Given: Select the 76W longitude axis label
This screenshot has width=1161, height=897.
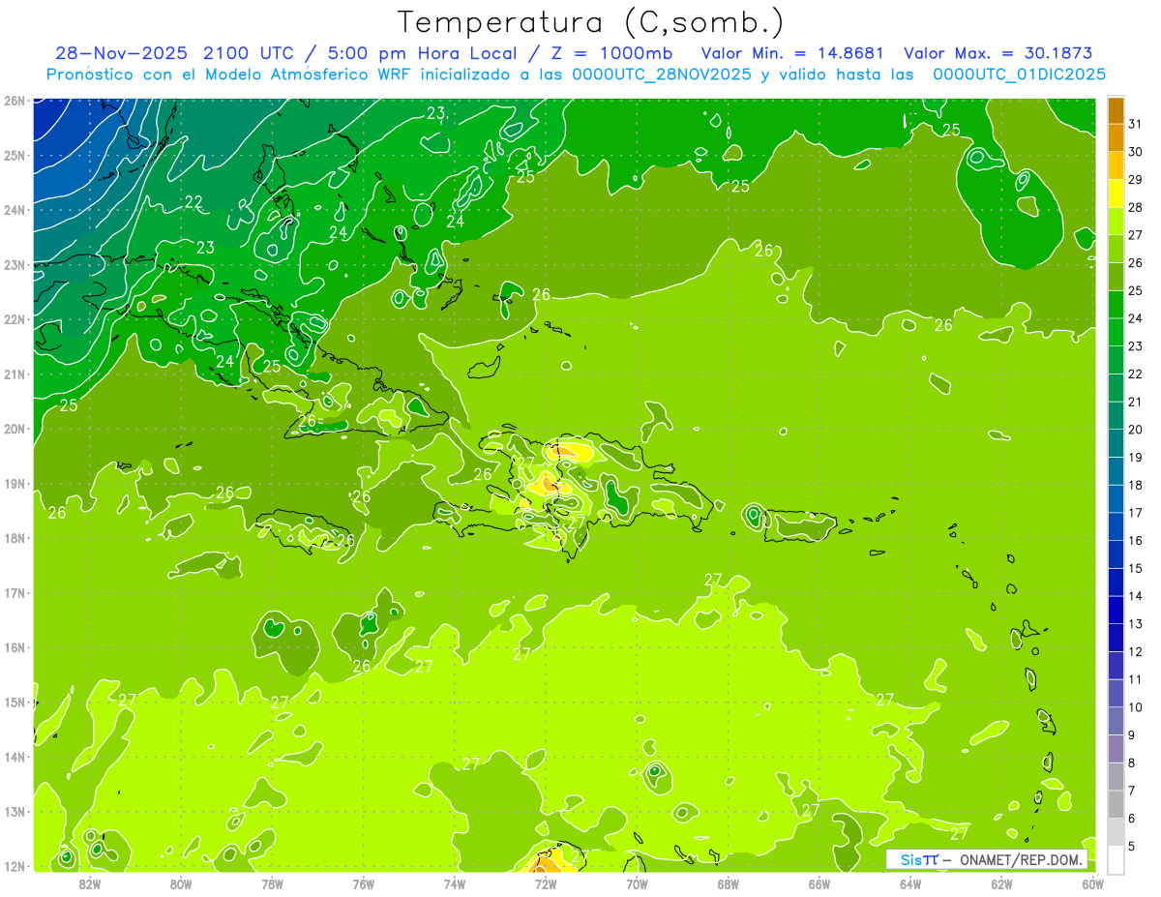Looking at the screenshot, I should [x=363, y=882].
